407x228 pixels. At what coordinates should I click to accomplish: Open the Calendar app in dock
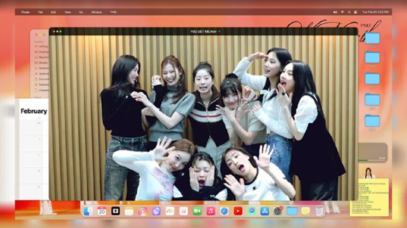click(102, 211)
